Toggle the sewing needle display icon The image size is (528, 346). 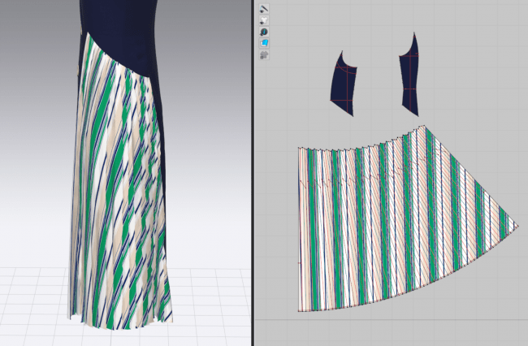(264, 9)
